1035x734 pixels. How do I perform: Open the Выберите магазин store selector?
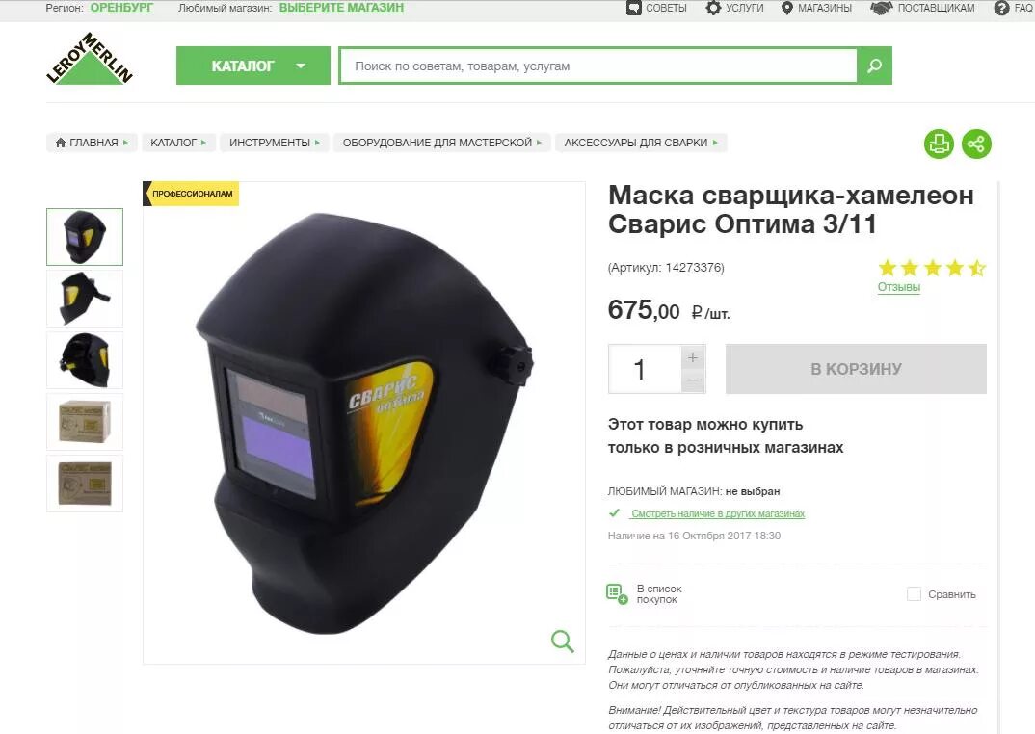coord(341,8)
